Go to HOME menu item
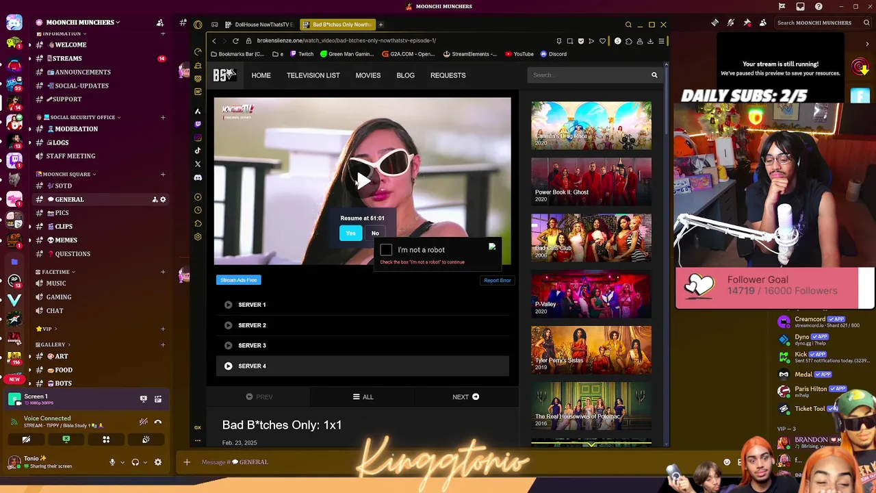This screenshot has width=876, height=493. pos(261,75)
